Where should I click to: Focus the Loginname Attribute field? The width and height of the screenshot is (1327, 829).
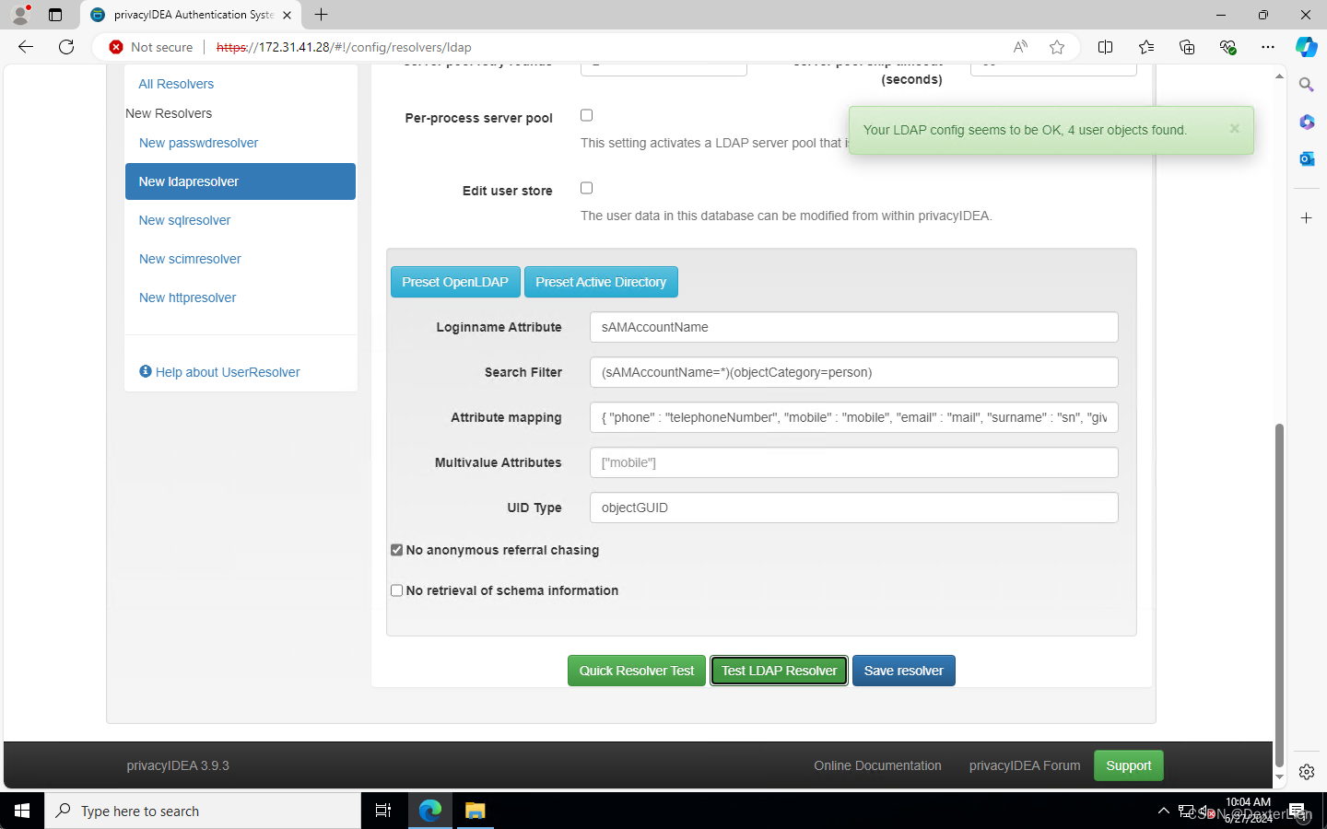click(854, 327)
